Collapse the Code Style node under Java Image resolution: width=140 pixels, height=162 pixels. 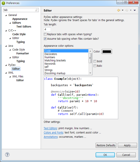[10, 50]
